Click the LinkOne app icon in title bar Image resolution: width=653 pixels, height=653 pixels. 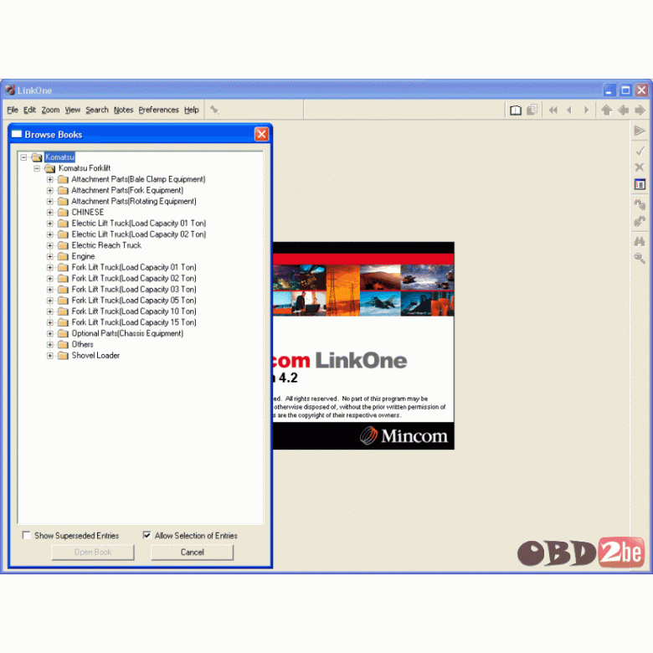[10, 90]
